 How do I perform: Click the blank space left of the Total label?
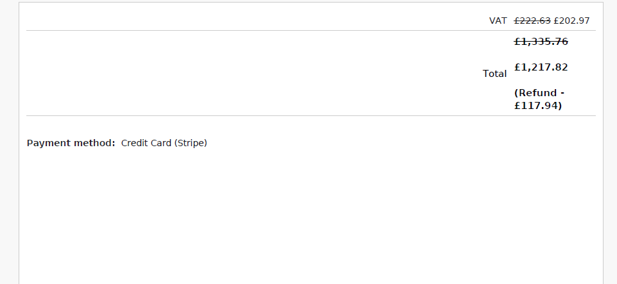point(257,74)
